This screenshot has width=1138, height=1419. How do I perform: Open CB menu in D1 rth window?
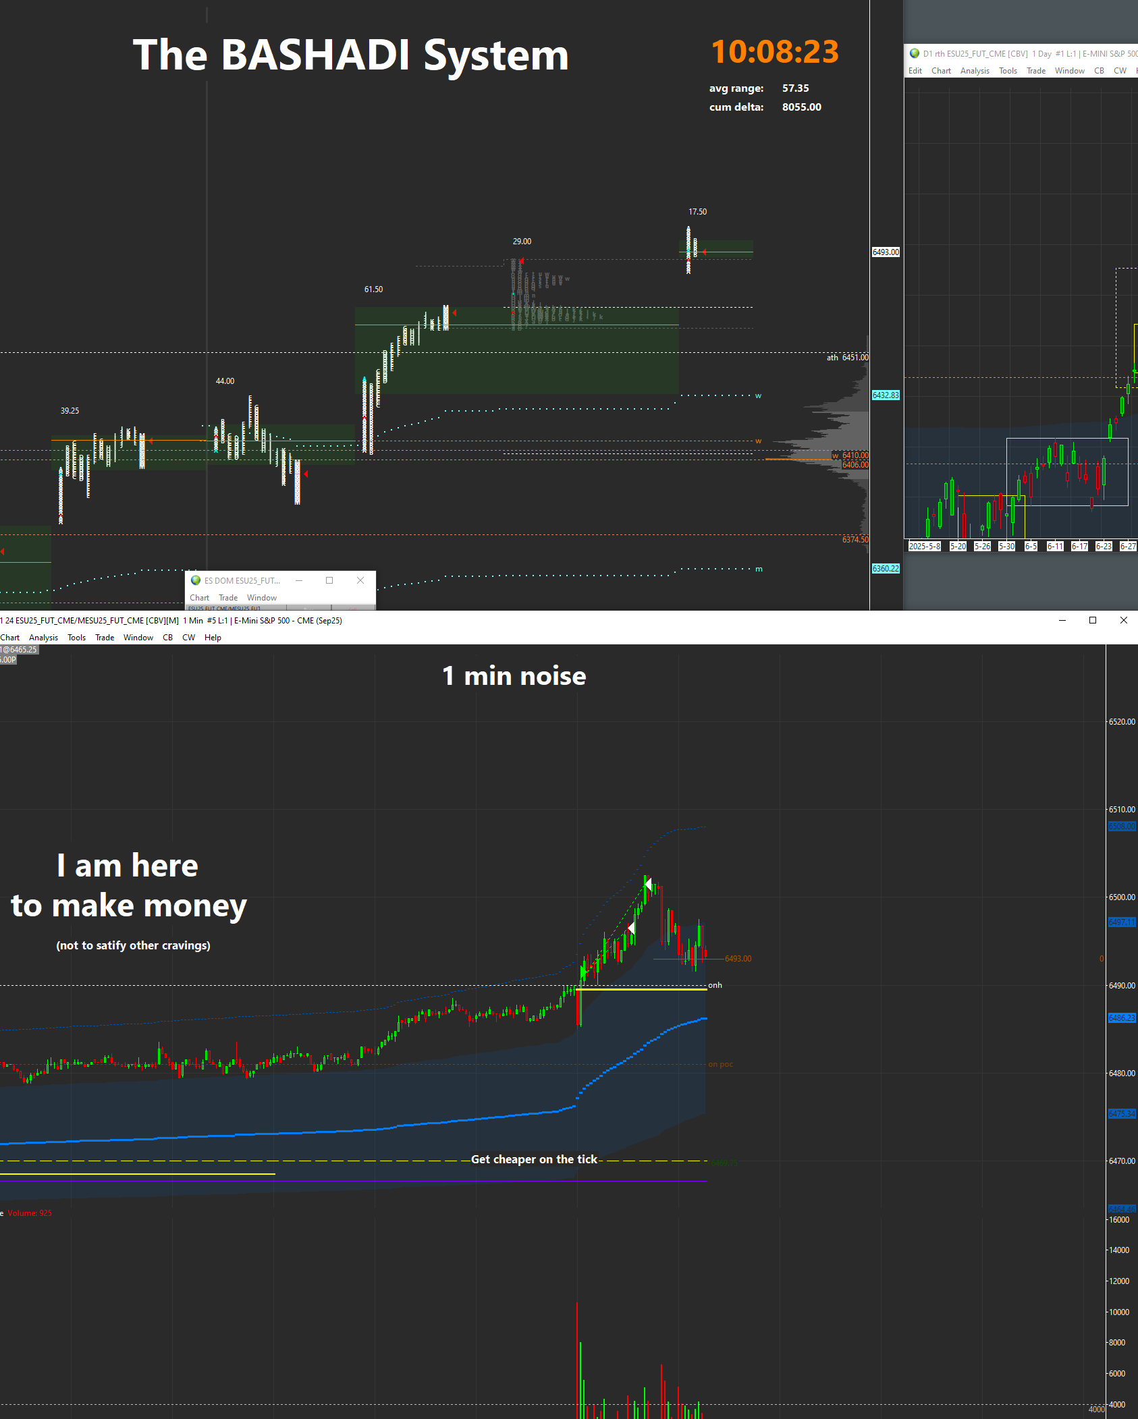pos(1100,71)
